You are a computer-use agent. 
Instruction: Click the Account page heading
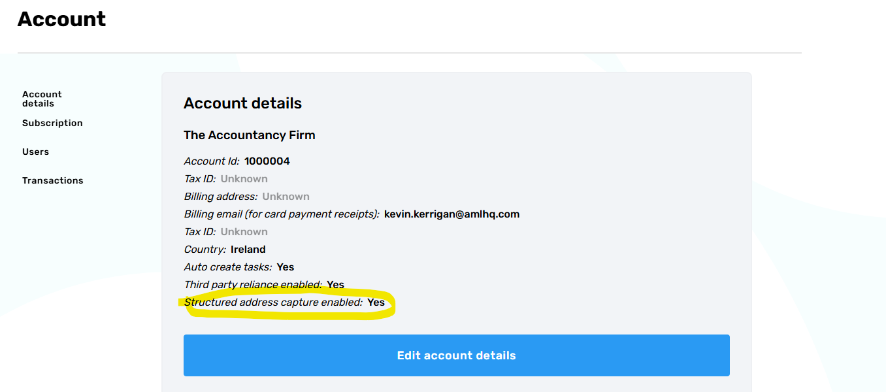61,19
